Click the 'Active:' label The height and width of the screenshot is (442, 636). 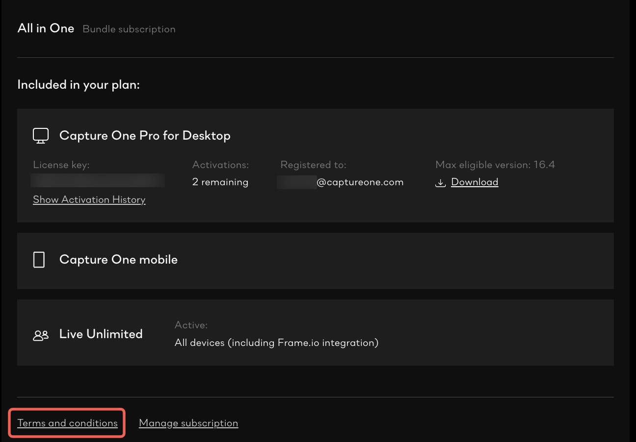click(x=191, y=325)
